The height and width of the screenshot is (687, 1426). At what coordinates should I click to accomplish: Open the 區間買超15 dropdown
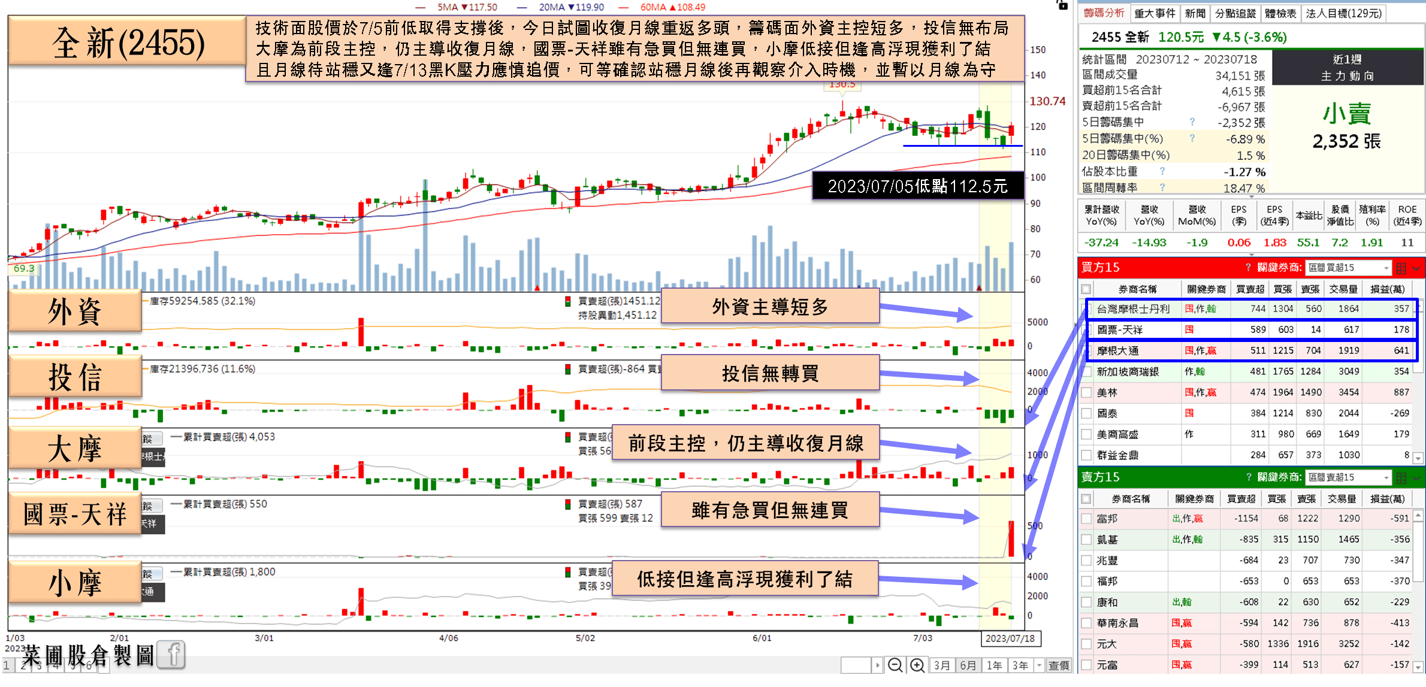click(x=1348, y=268)
